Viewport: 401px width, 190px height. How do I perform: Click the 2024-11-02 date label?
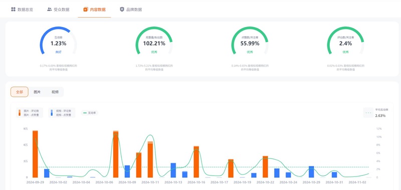pyautogui.click(x=357, y=182)
